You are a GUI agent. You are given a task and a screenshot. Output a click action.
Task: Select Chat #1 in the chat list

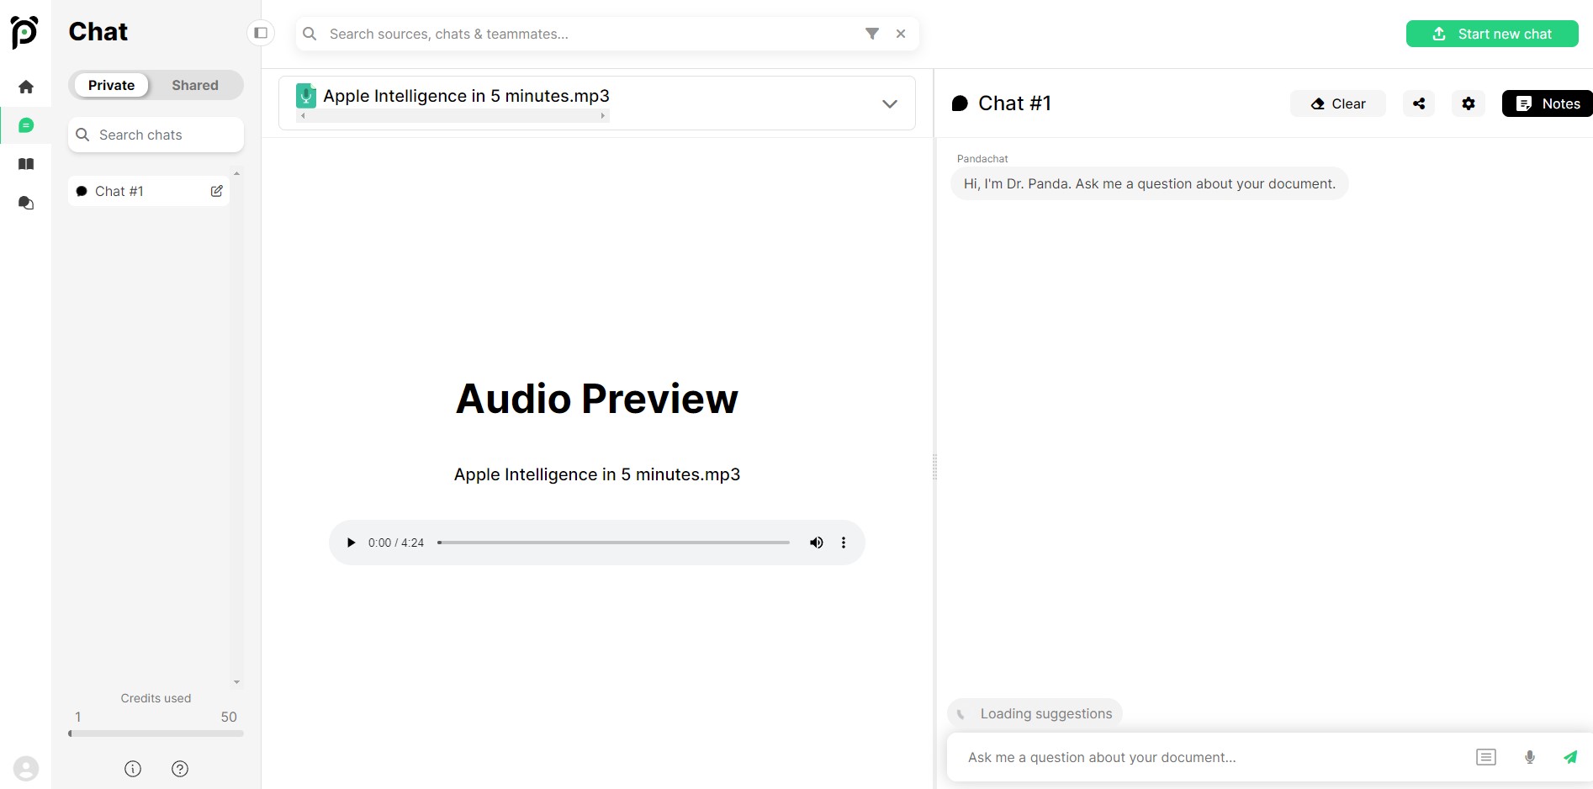pyautogui.click(x=149, y=191)
